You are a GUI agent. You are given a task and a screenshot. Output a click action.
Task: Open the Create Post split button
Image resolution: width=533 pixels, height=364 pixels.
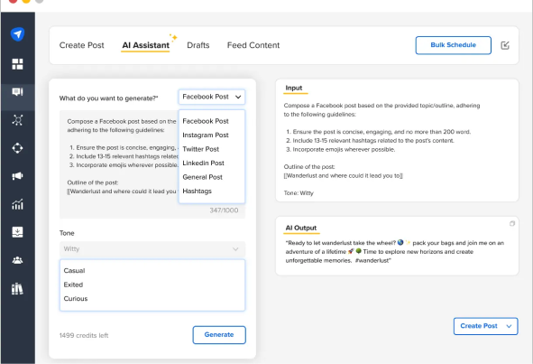(x=485, y=326)
